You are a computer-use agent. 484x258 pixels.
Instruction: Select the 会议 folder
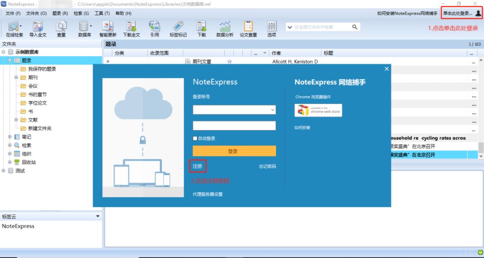(33, 86)
